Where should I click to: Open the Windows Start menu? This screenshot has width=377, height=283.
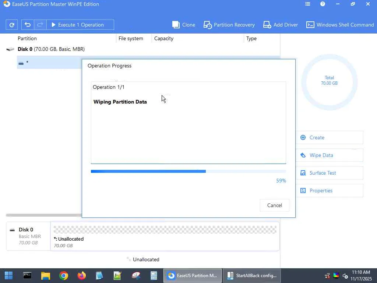click(9, 276)
